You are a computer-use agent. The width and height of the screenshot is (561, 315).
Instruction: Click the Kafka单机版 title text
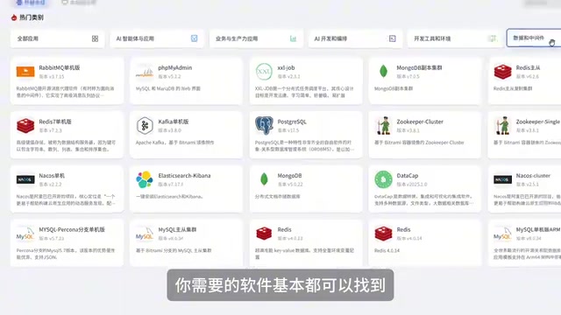coord(174,122)
